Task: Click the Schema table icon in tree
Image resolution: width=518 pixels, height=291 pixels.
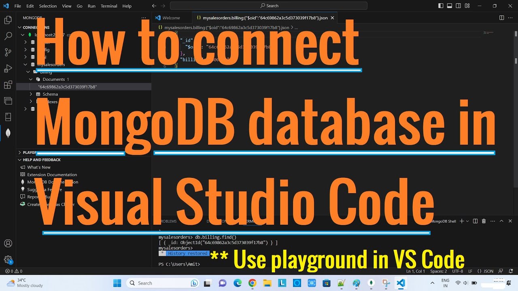Action: 38,94
